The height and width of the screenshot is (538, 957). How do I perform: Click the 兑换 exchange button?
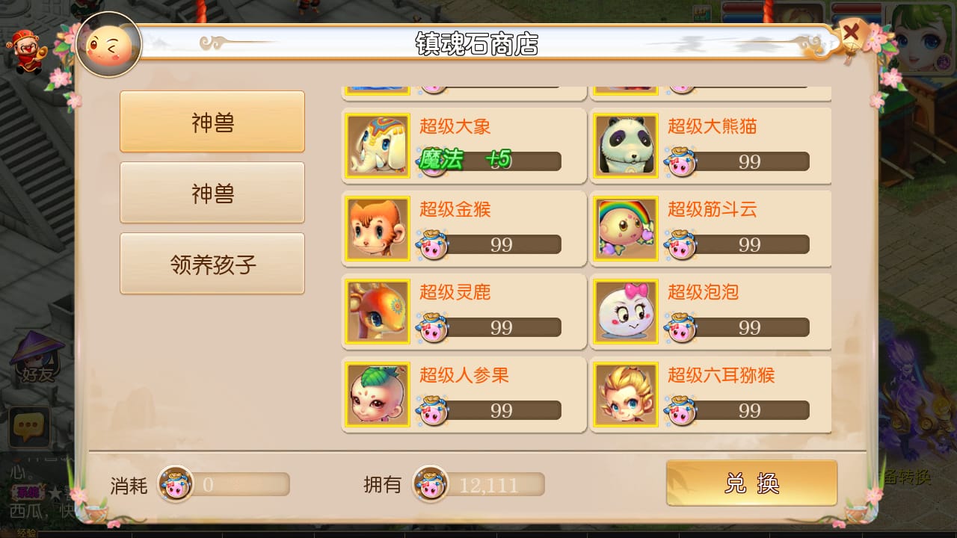click(x=751, y=483)
